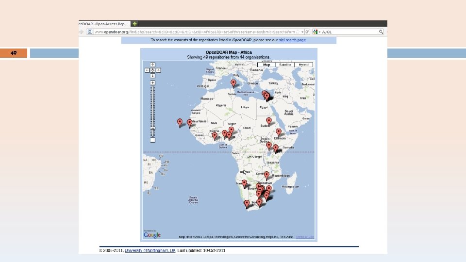Click the 'OpenDOAR Map - Africa' heading
Image resolution: width=466 pixels, height=262 pixels.
coord(229,52)
